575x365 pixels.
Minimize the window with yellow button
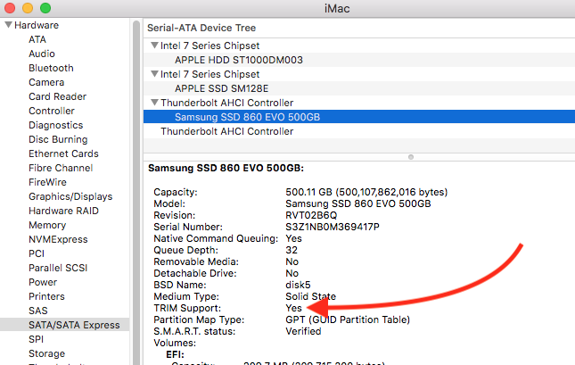point(28,8)
